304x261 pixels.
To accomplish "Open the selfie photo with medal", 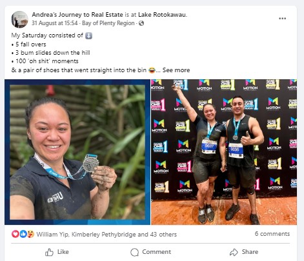I will [77, 152].
